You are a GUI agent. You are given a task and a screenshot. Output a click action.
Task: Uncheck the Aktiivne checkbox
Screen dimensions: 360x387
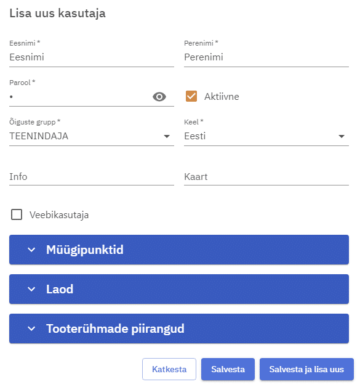coord(191,96)
